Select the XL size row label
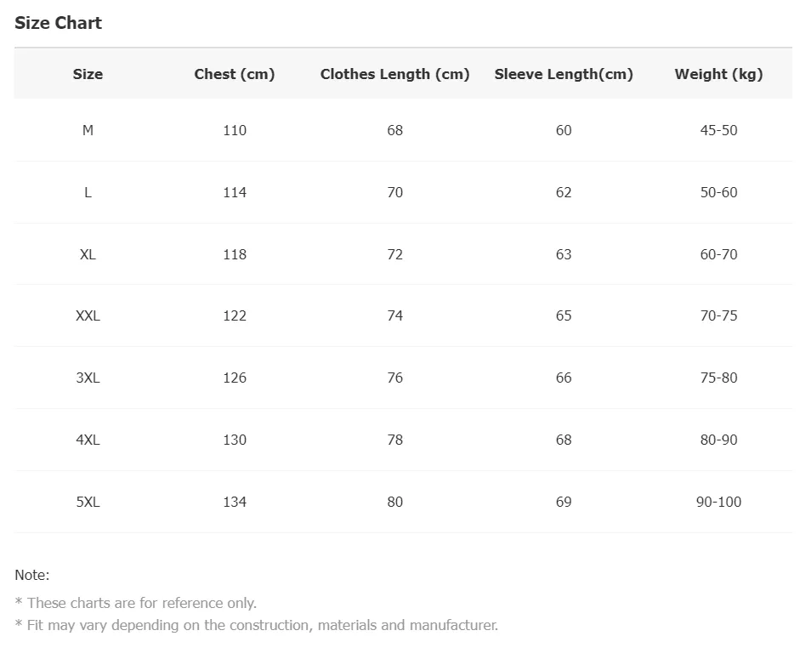Image resolution: width=800 pixels, height=659 pixels. tap(88, 254)
